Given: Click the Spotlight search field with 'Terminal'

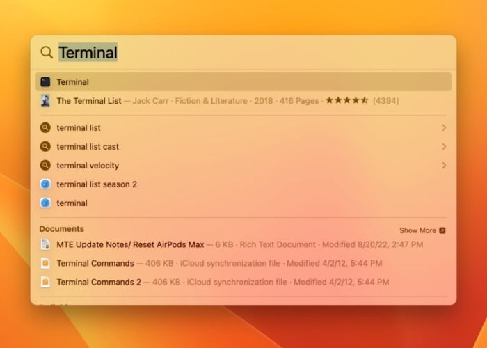Looking at the screenshot, I should (x=243, y=52).
